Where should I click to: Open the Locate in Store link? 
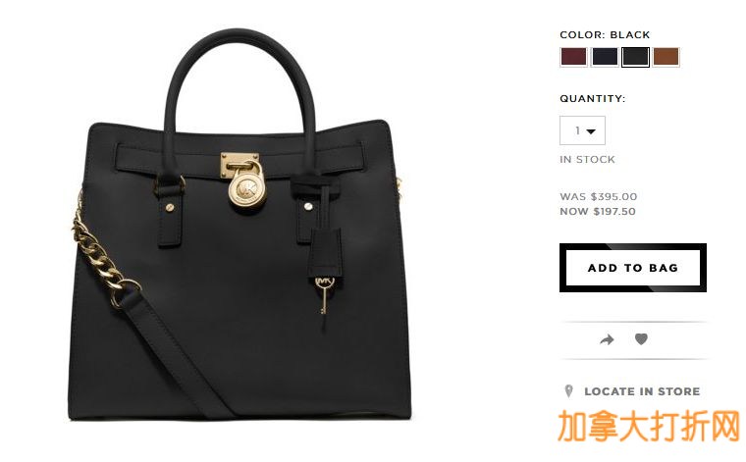tap(642, 391)
